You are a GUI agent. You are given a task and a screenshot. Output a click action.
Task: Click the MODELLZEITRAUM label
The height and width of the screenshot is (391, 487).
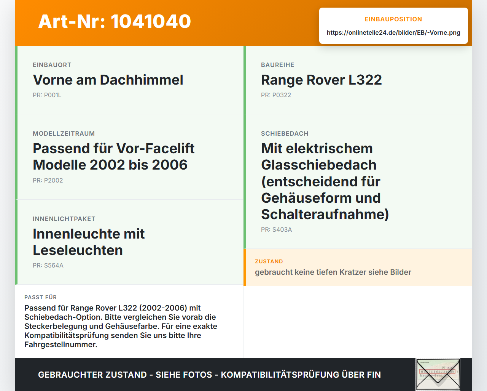coord(64,133)
